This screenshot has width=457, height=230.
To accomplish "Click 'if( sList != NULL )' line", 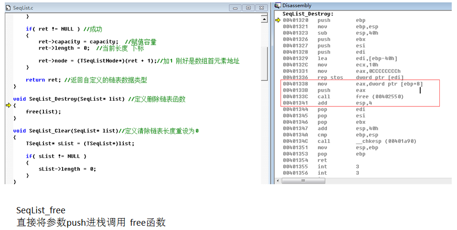I will [x=56, y=156].
